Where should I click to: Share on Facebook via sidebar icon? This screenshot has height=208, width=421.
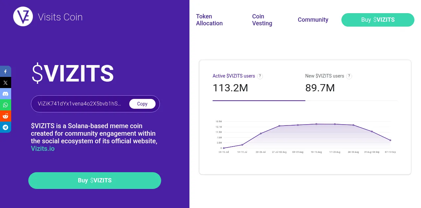click(x=6, y=71)
